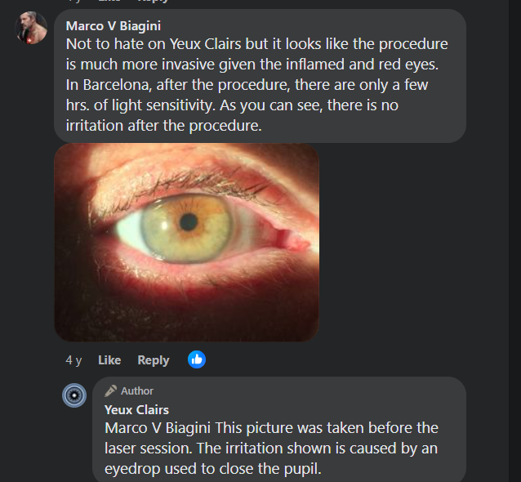Reply to Marco V Biagini's comment
The height and width of the screenshot is (482, 521).
[x=154, y=360]
